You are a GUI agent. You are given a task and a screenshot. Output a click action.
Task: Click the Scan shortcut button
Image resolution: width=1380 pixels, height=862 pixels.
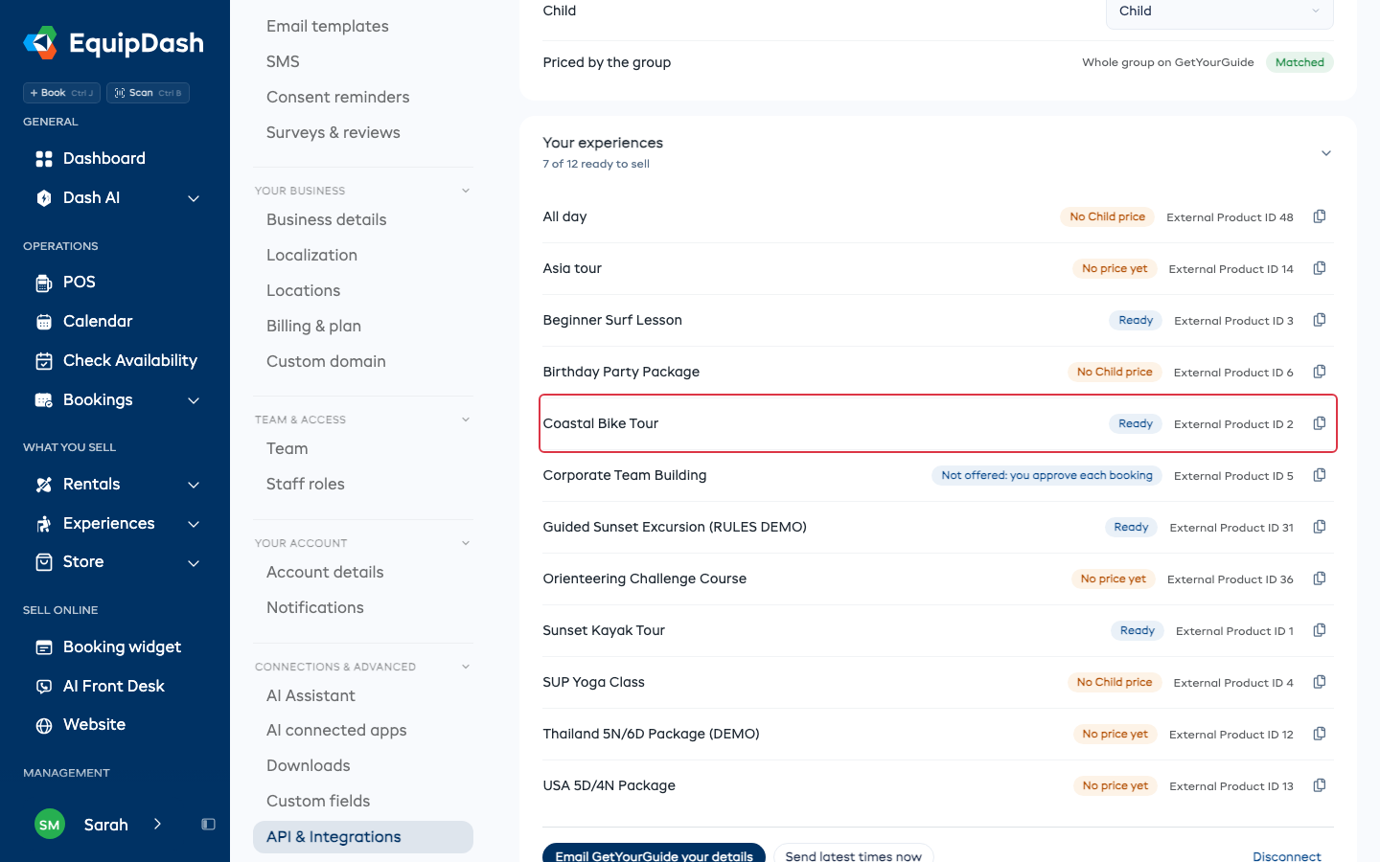pyautogui.click(x=148, y=93)
